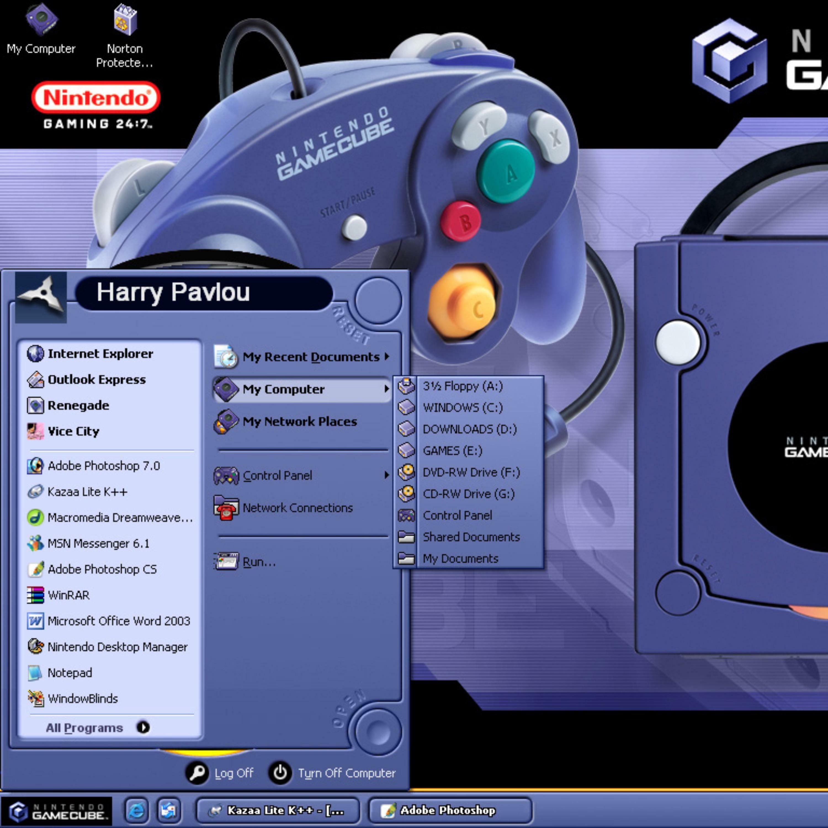Open GAMES (E:) drive

pos(468,451)
